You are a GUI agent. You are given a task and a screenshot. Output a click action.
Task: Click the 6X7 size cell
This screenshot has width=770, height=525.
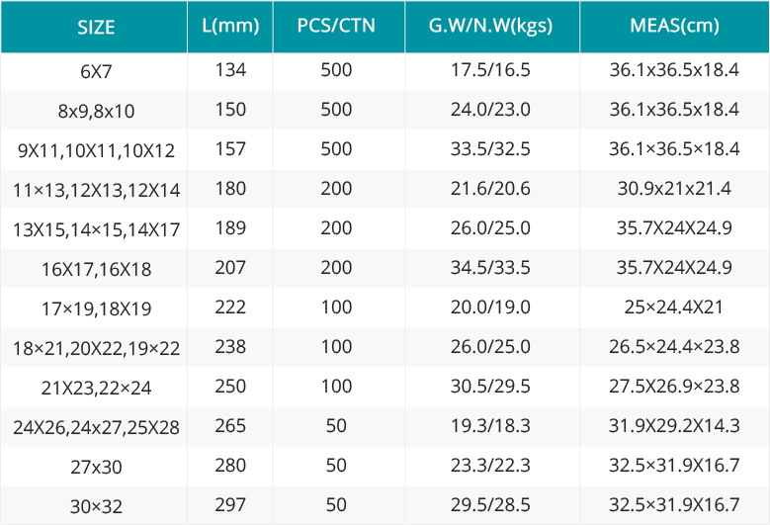click(96, 72)
